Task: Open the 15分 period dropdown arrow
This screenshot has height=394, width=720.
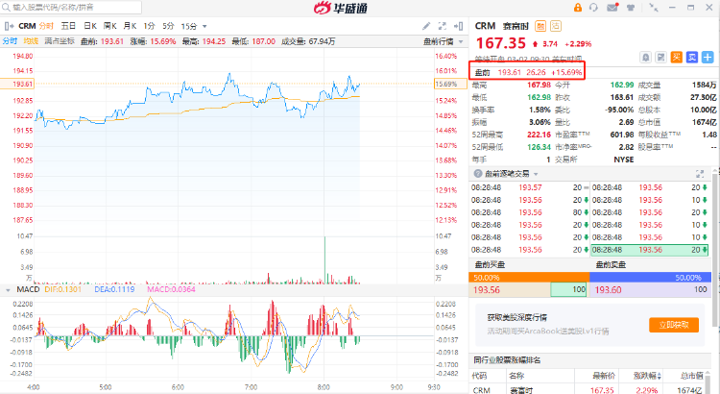Action: tap(204, 27)
